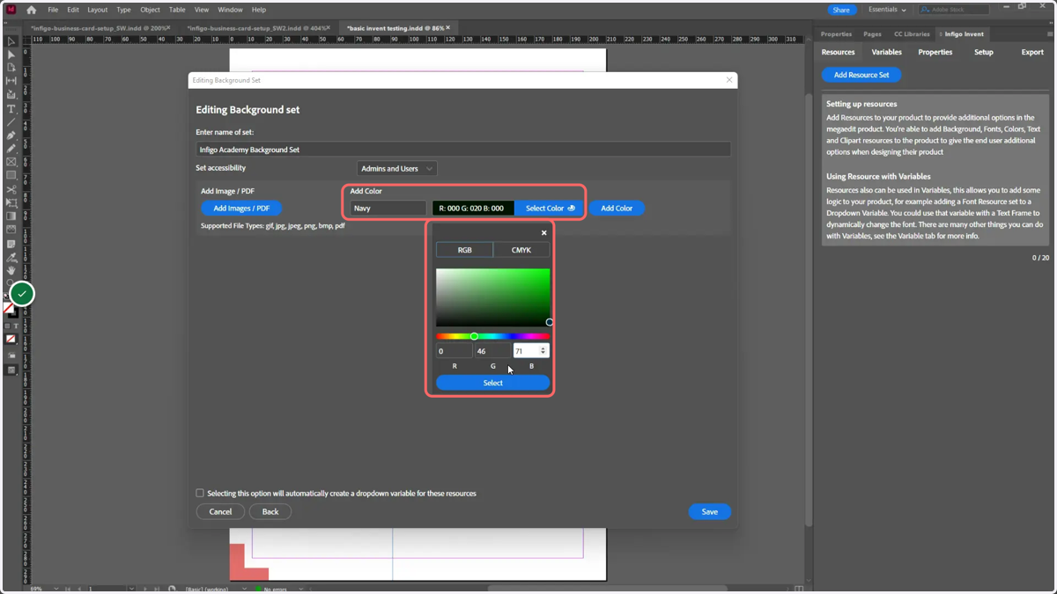1057x594 pixels.
Task: Open the Set accessibility dropdown
Action: pyautogui.click(x=396, y=168)
